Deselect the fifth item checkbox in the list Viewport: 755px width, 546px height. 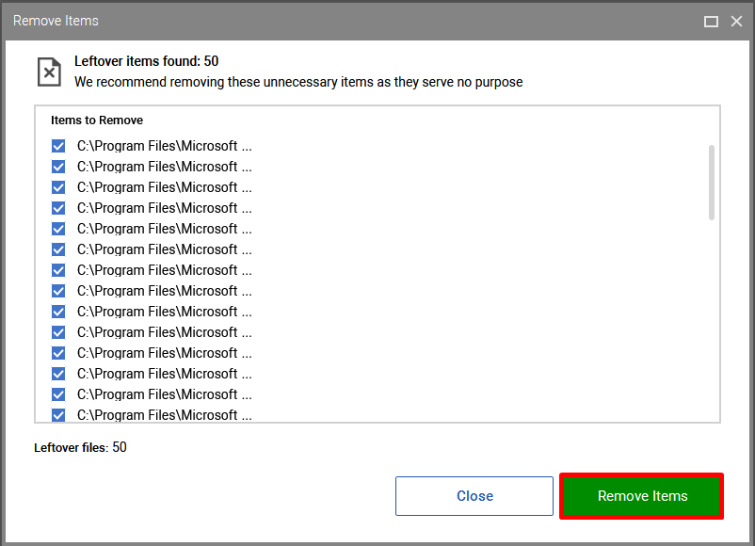[x=58, y=229]
